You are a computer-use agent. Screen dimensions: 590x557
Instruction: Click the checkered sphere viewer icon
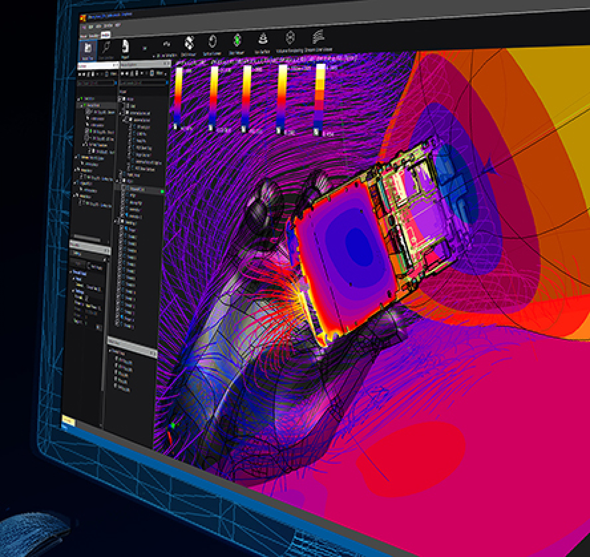189,44
